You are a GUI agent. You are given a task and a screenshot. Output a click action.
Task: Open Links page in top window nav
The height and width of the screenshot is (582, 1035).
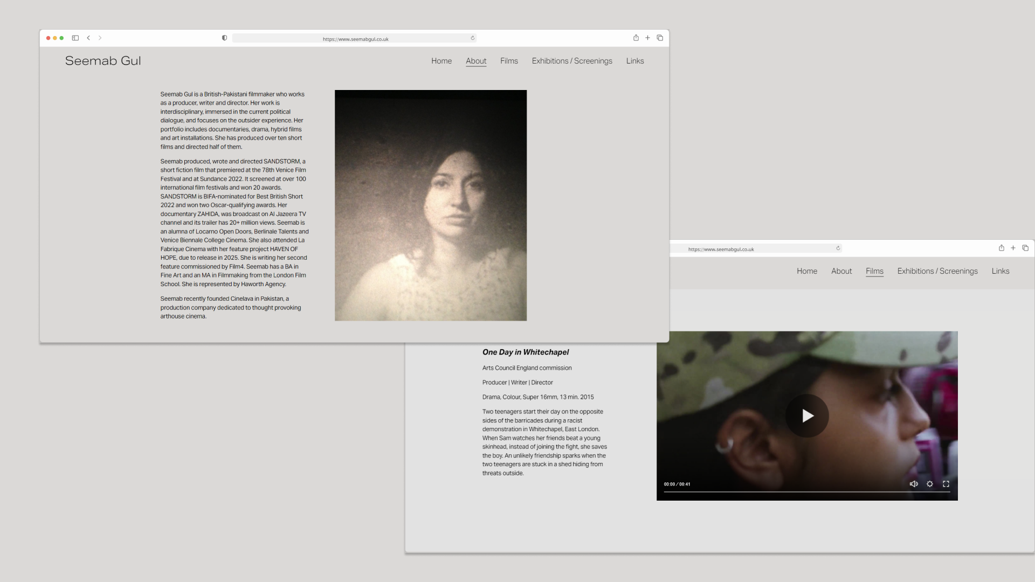(635, 61)
